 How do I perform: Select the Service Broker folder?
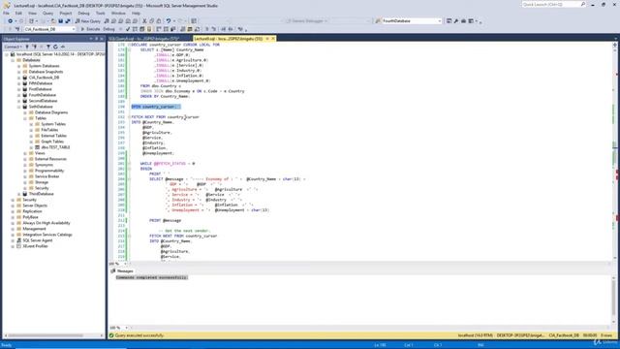click(x=46, y=176)
